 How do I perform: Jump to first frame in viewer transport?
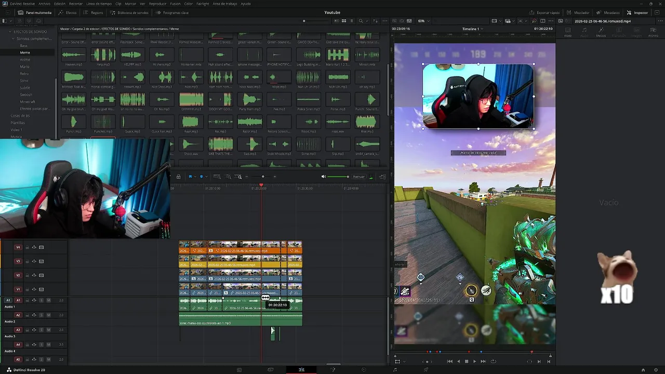pyautogui.click(x=450, y=362)
